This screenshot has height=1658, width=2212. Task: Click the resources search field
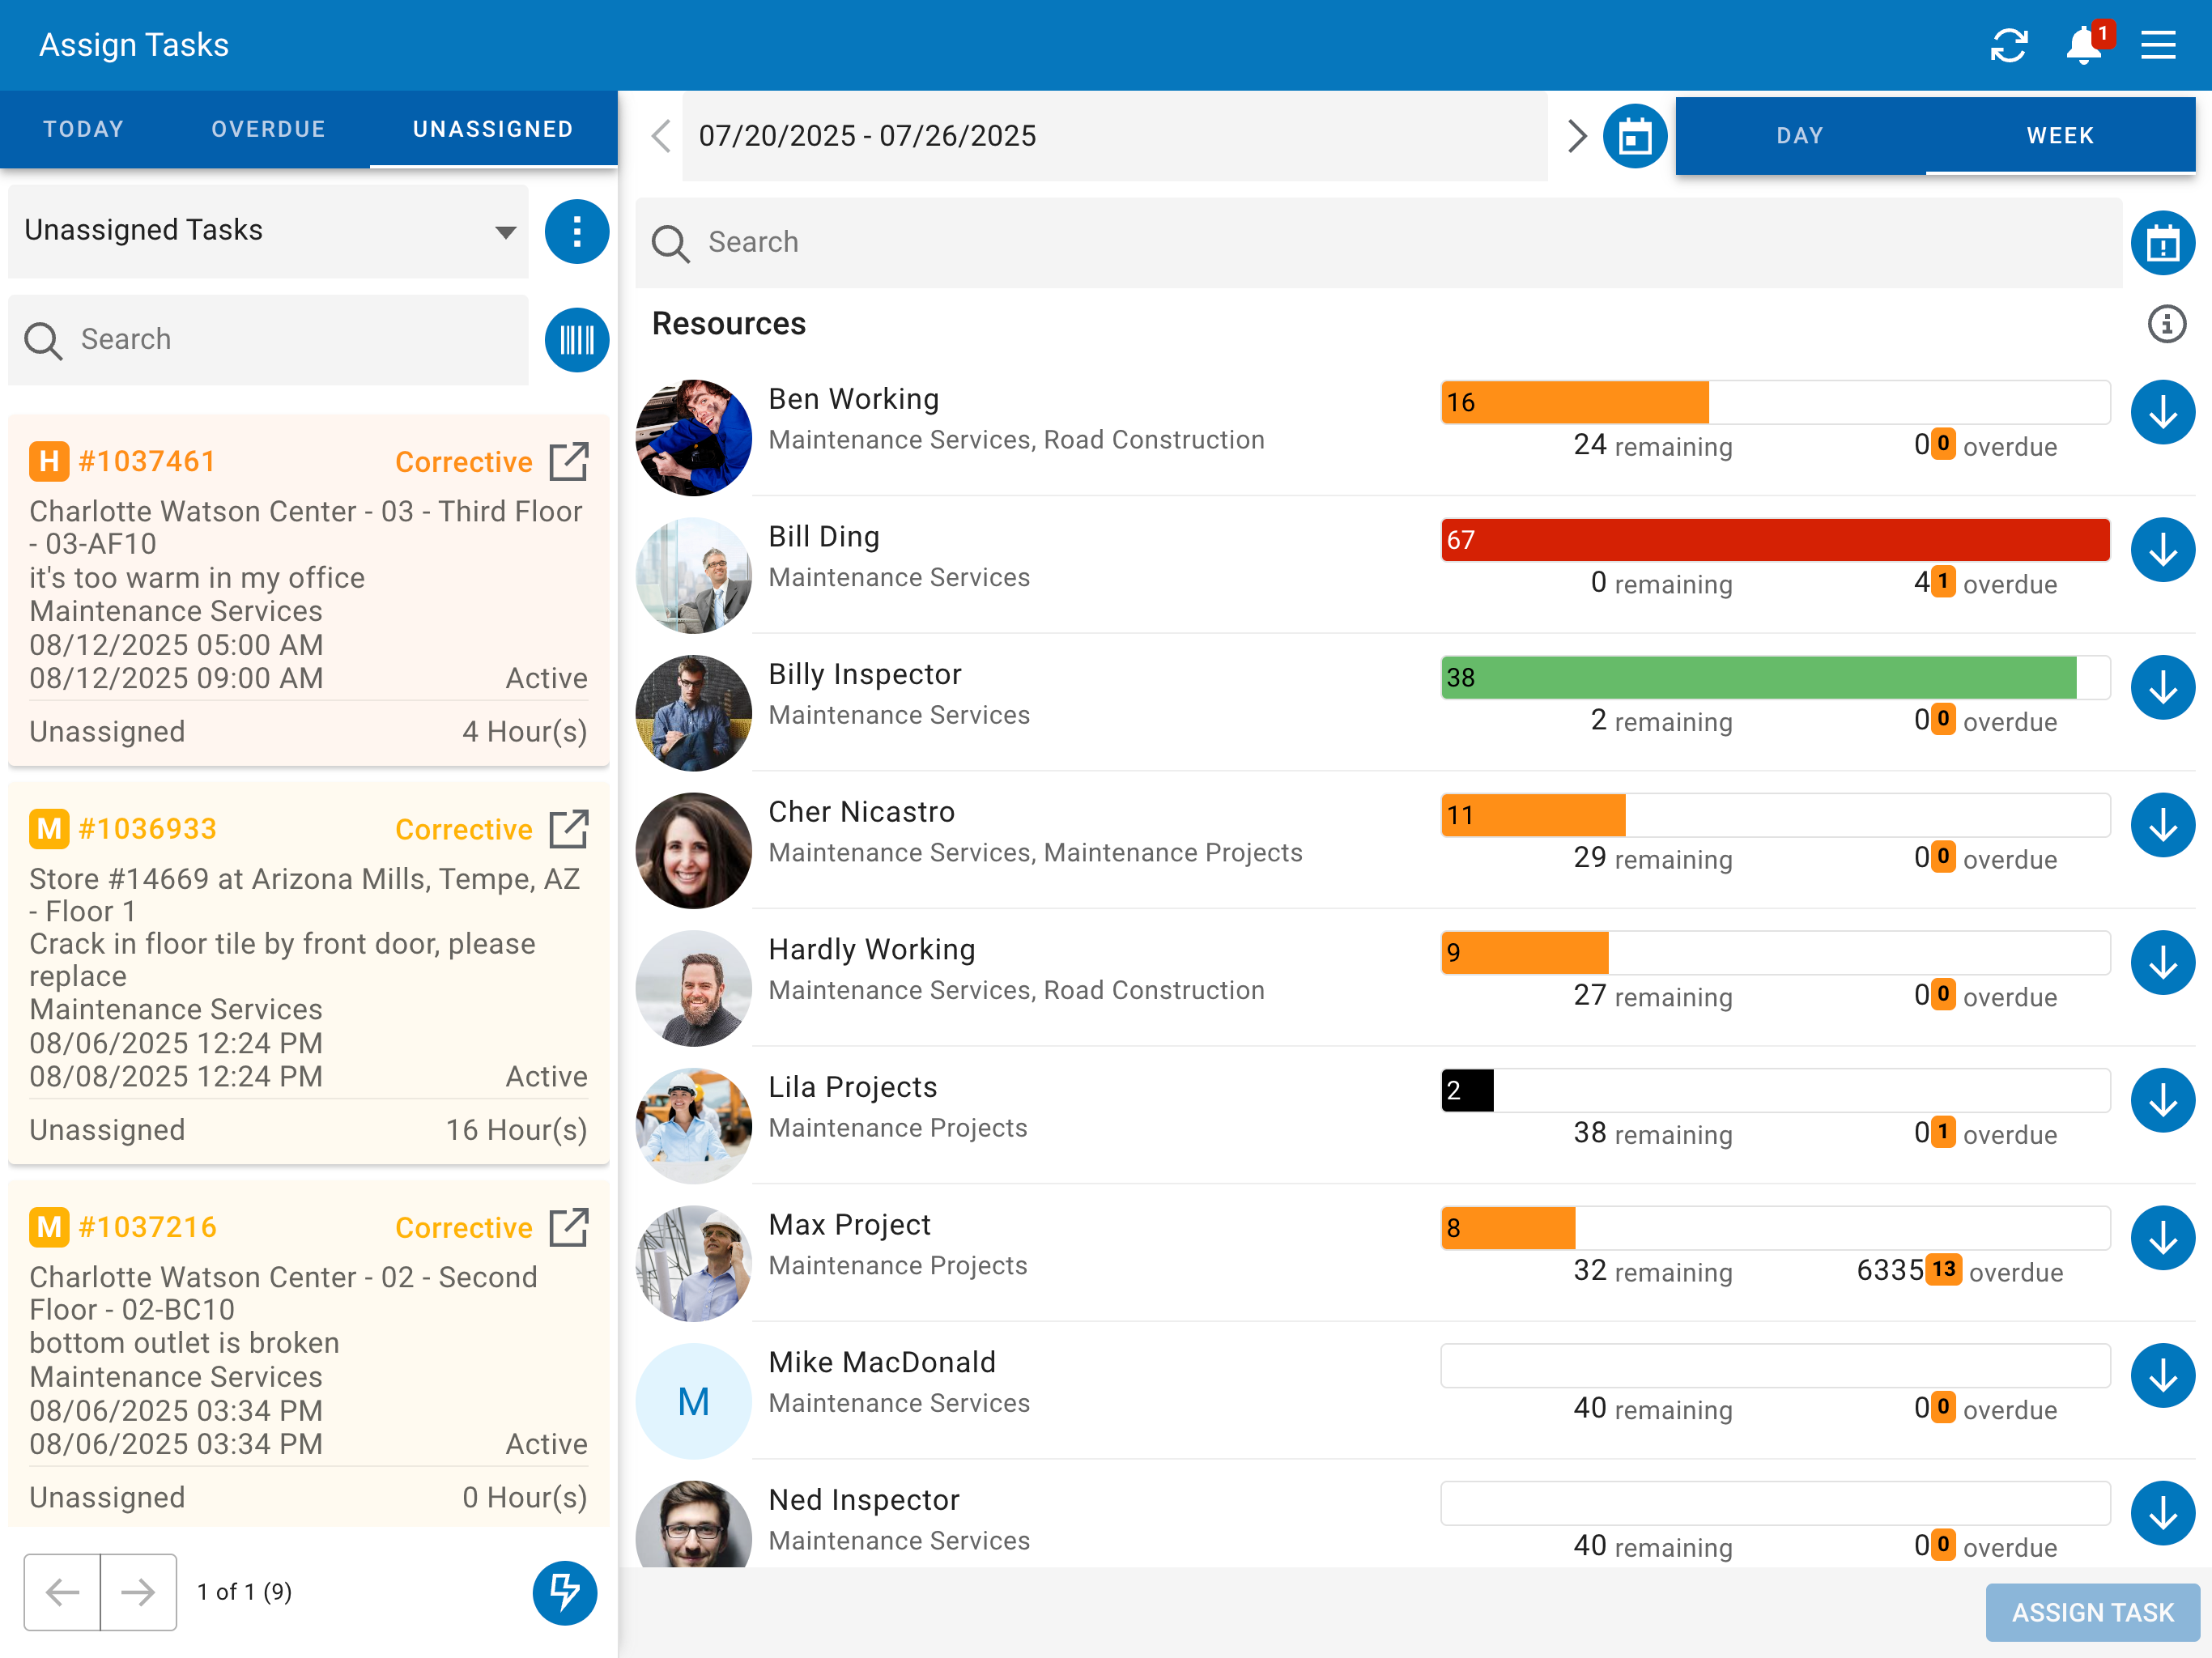pos(1378,243)
